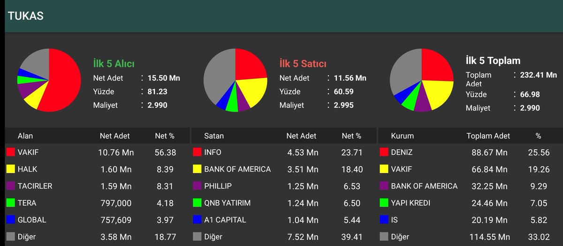Image resolution: width=563 pixels, height=246 pixels.
Task: Select the IS row name
Action: point(395,220)
